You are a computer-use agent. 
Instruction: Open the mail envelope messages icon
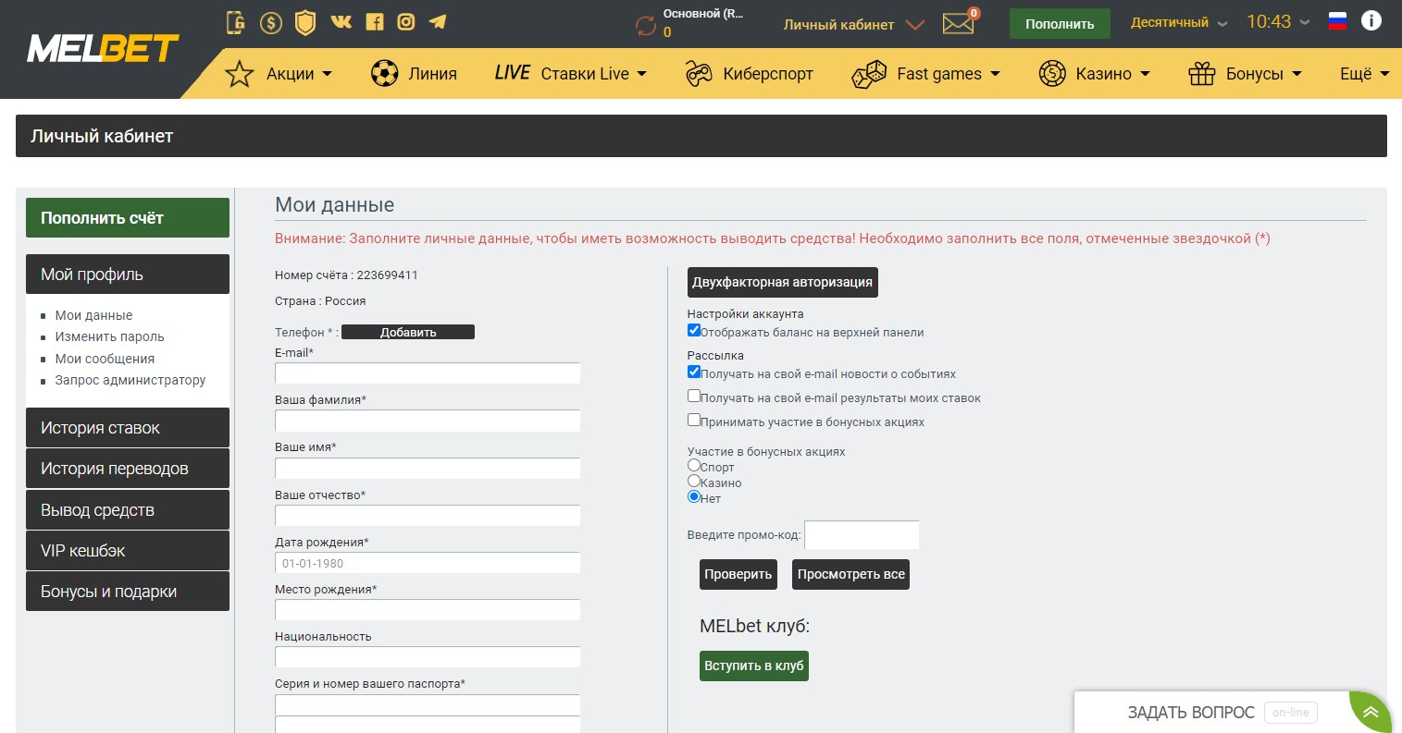tap(959, 24)
